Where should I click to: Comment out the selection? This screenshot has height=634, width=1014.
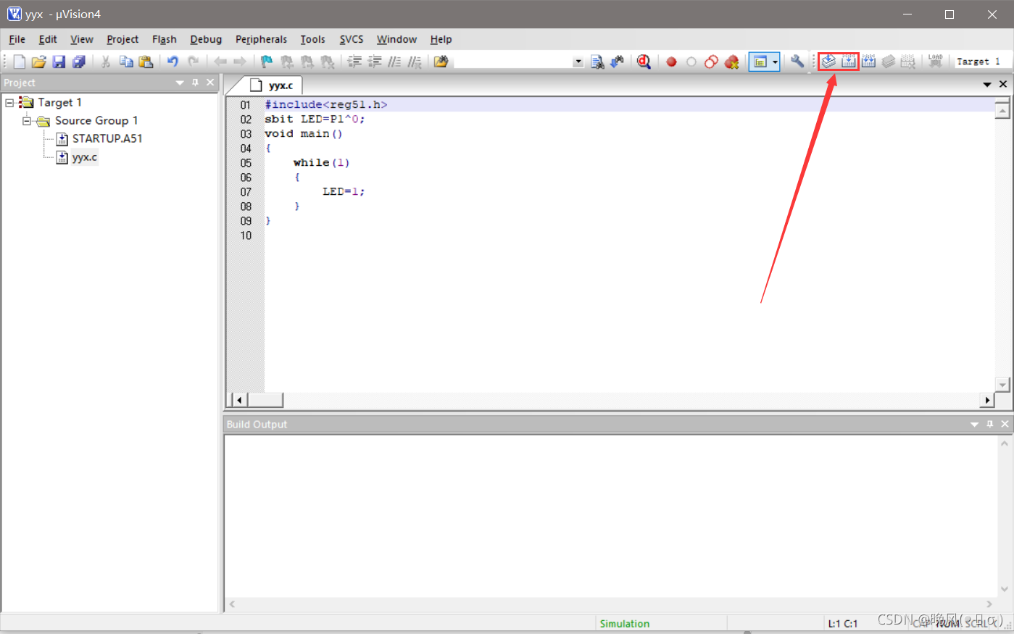tap(394, 62)
